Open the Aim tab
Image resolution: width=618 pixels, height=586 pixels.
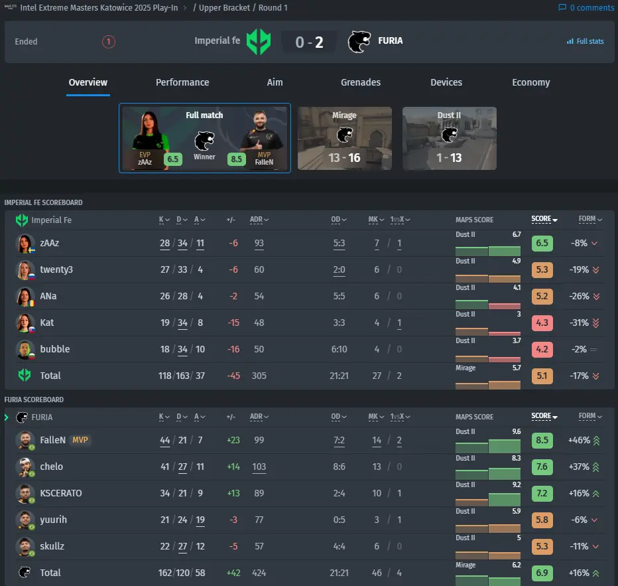275,82
